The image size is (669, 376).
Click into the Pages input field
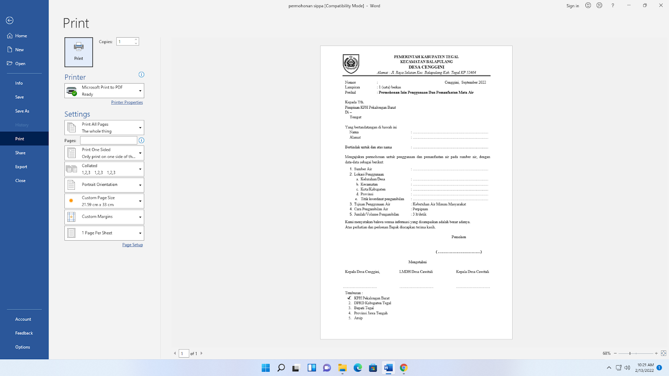109,140
